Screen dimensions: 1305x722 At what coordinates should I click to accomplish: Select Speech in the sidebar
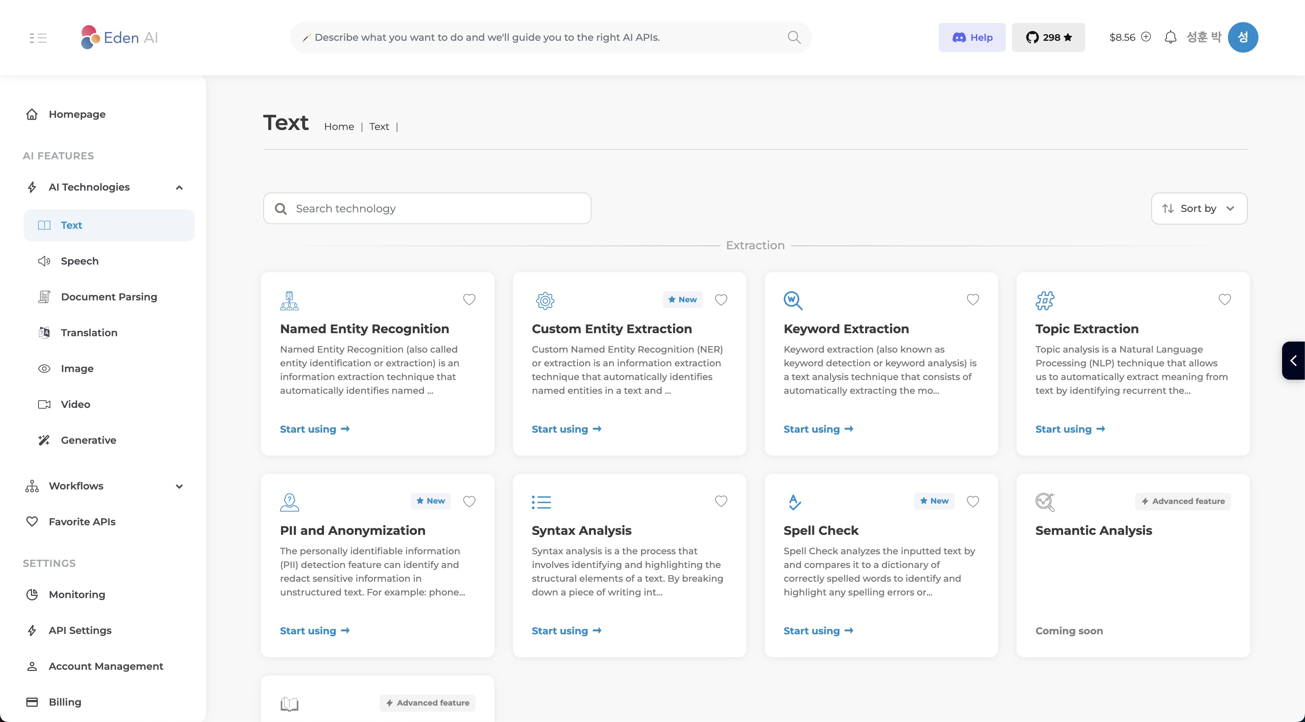[79, 261]
